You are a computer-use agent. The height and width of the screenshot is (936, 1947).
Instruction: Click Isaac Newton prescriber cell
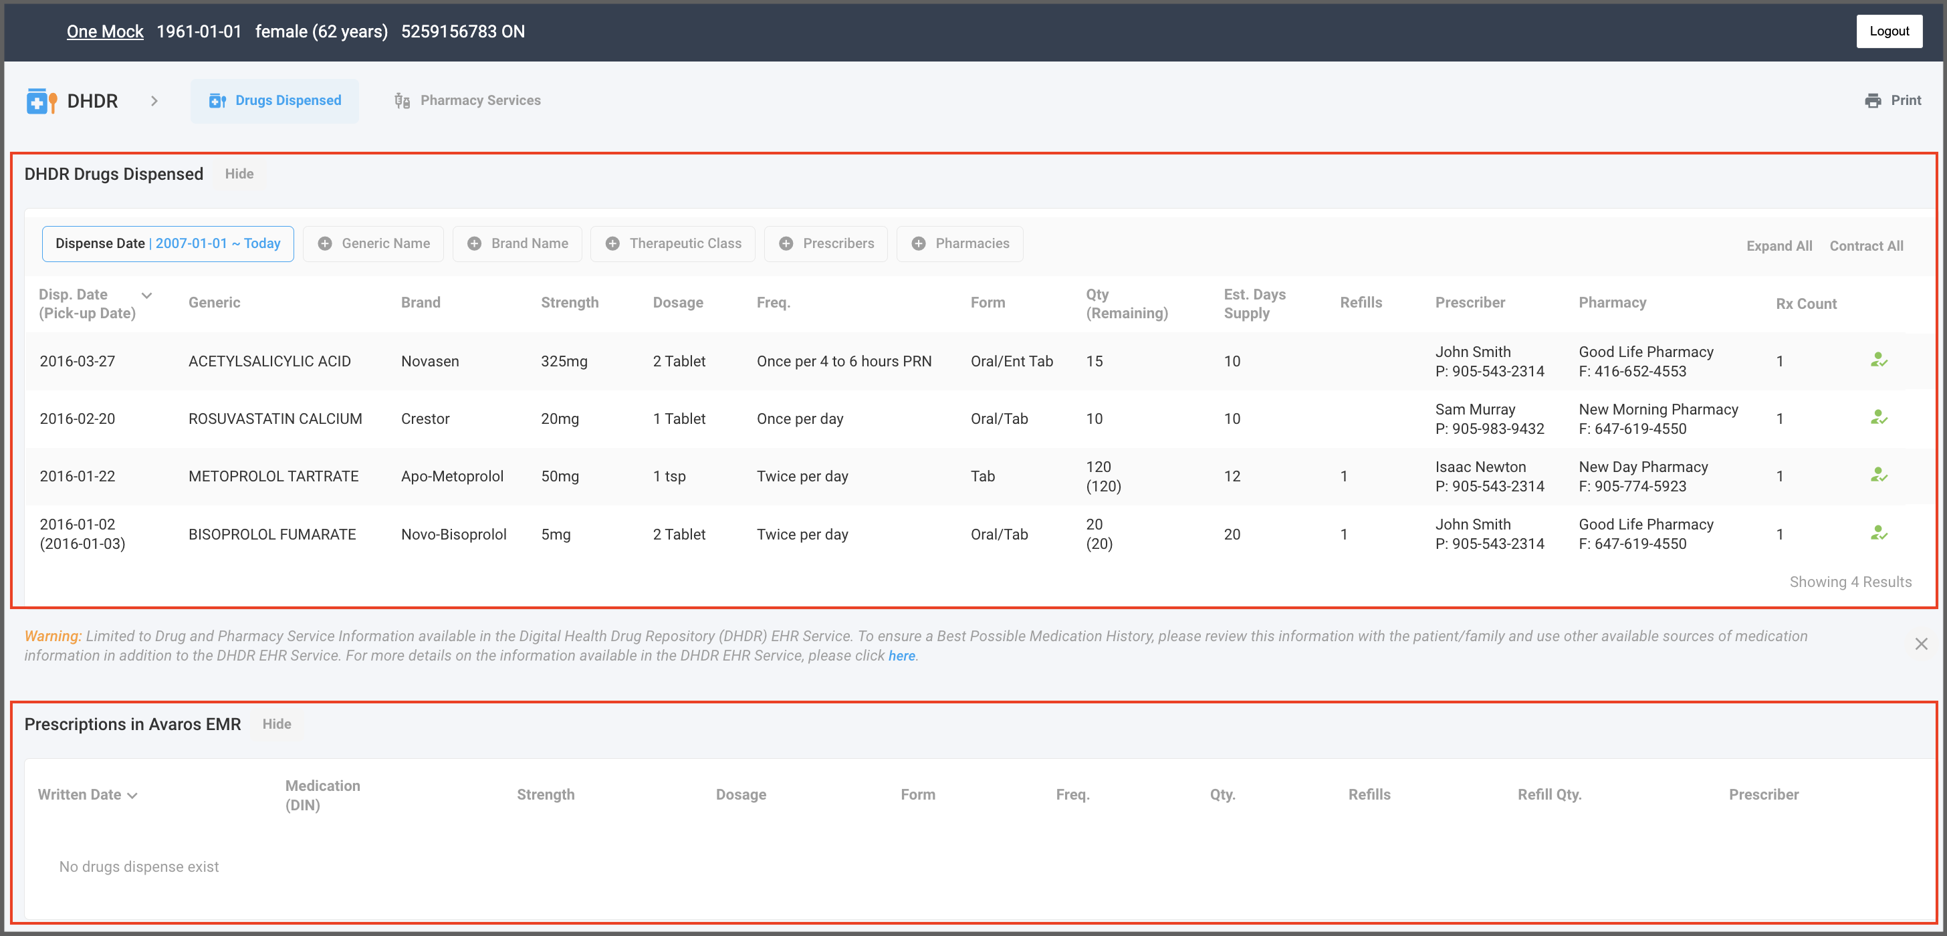click(1489, 476)
